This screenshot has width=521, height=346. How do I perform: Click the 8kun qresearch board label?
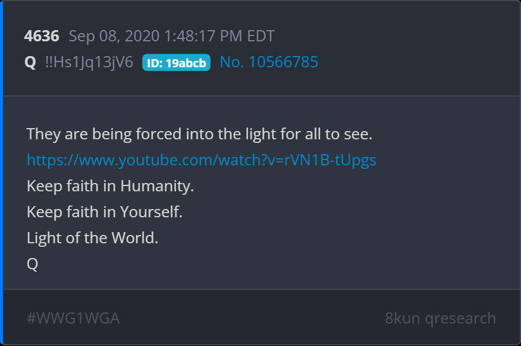(x=440, y=318)
